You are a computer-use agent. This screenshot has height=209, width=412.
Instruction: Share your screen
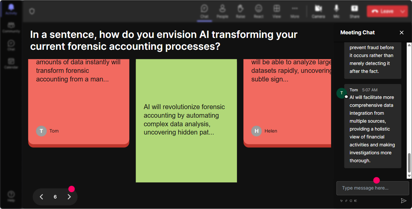pyautogui.click(x=355, y=11)
